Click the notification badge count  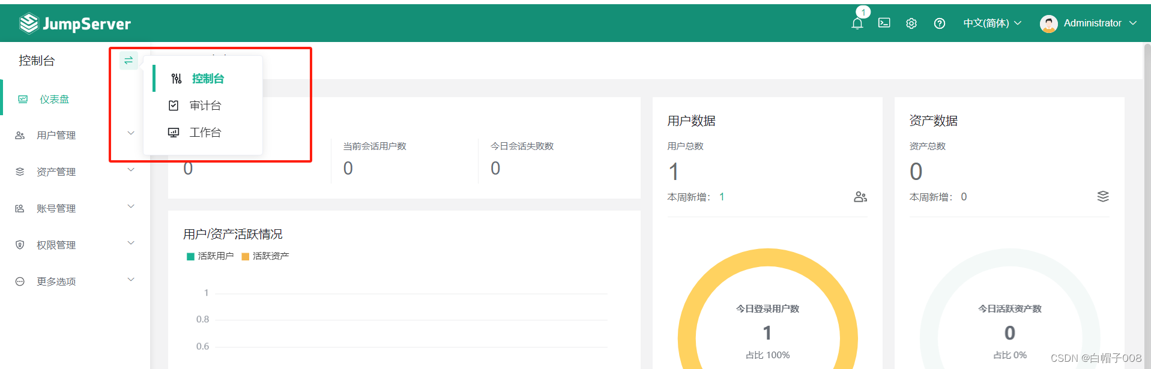(863, 12)
